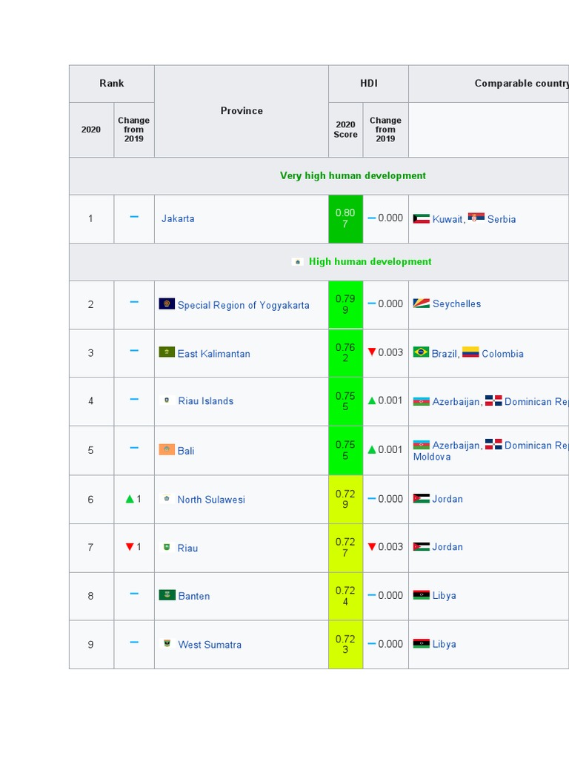Click the Serbia flag icon
Viewport: 569px width, 758px height.
coord(476,218)
